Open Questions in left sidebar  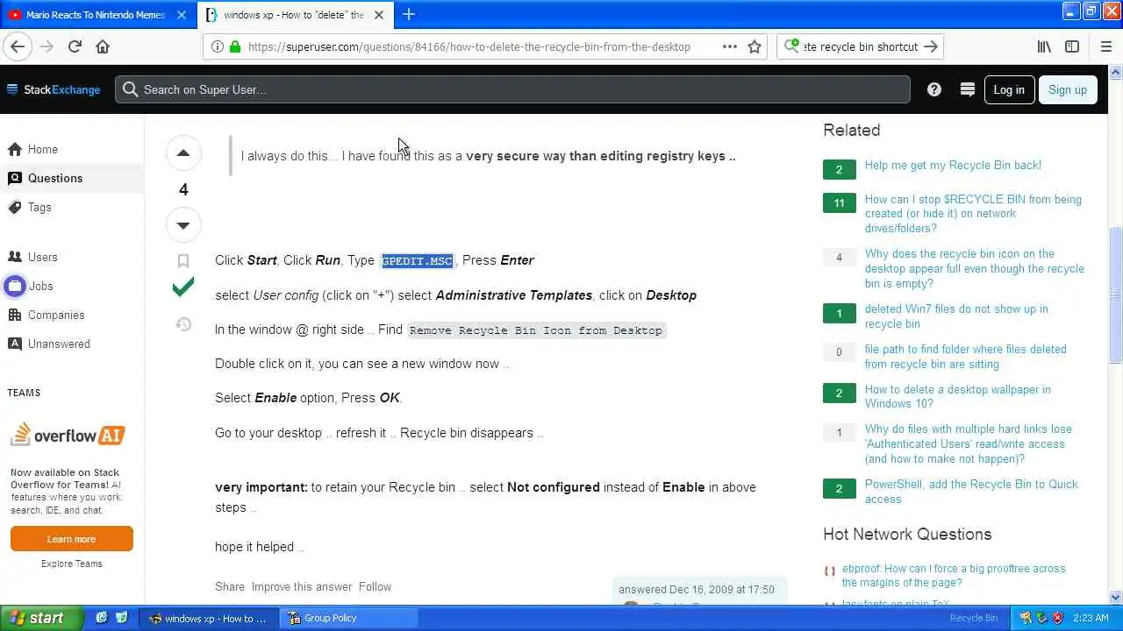click(x=72, y=178)
